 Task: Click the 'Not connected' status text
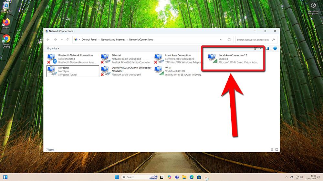(67, 59)
